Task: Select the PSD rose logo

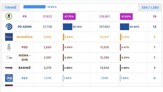Action: click(9, 47)
